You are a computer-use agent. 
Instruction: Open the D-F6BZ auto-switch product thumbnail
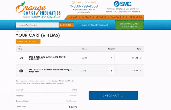tap(21, 58)
